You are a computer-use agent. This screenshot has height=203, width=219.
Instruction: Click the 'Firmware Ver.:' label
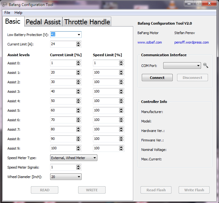pyautogui.click(x=153, y=140)
